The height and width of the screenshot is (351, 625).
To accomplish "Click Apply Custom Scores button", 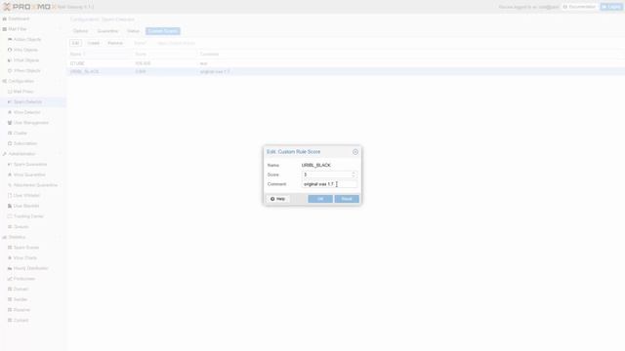I will point(176,43).
